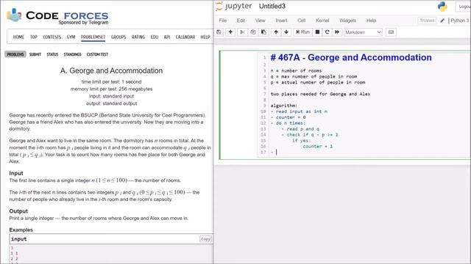471x264 pixels.
Task: Open the API page on Codeforces
Action: point(167,37)
